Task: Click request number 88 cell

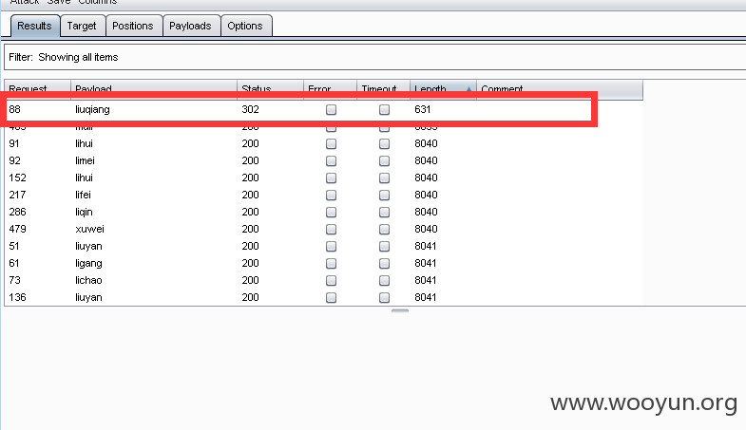Action: point(15,110)
